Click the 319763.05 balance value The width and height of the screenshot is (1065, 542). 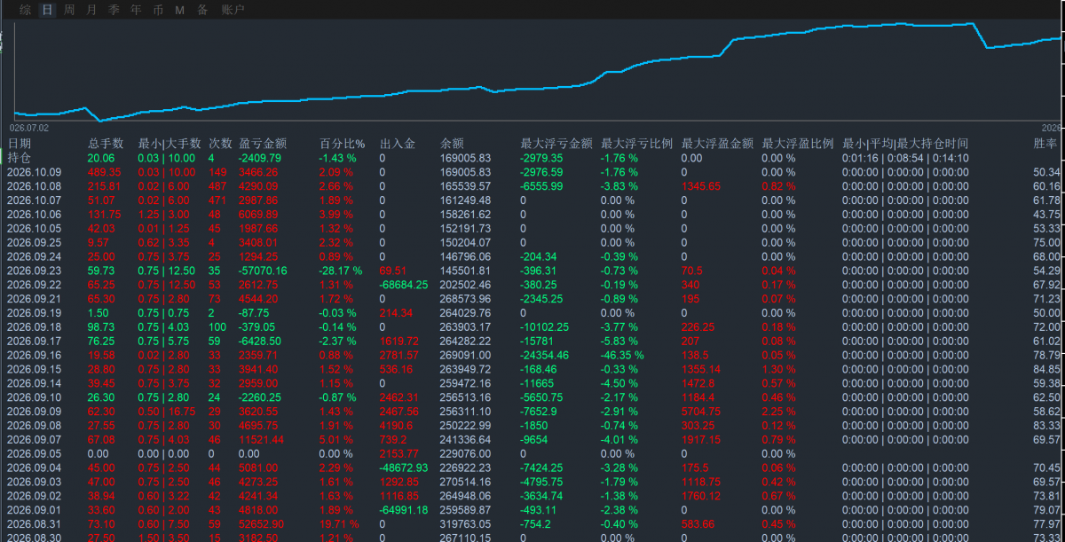(466, 523)
